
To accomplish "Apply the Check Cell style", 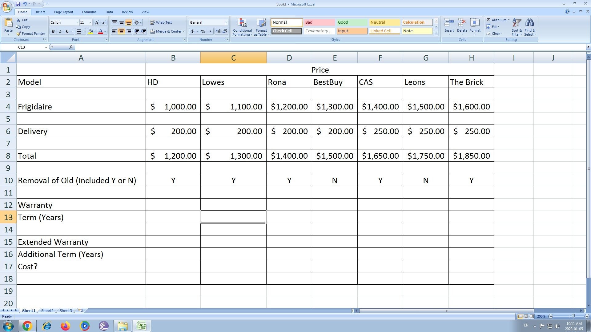I will [x=287, y=31].
